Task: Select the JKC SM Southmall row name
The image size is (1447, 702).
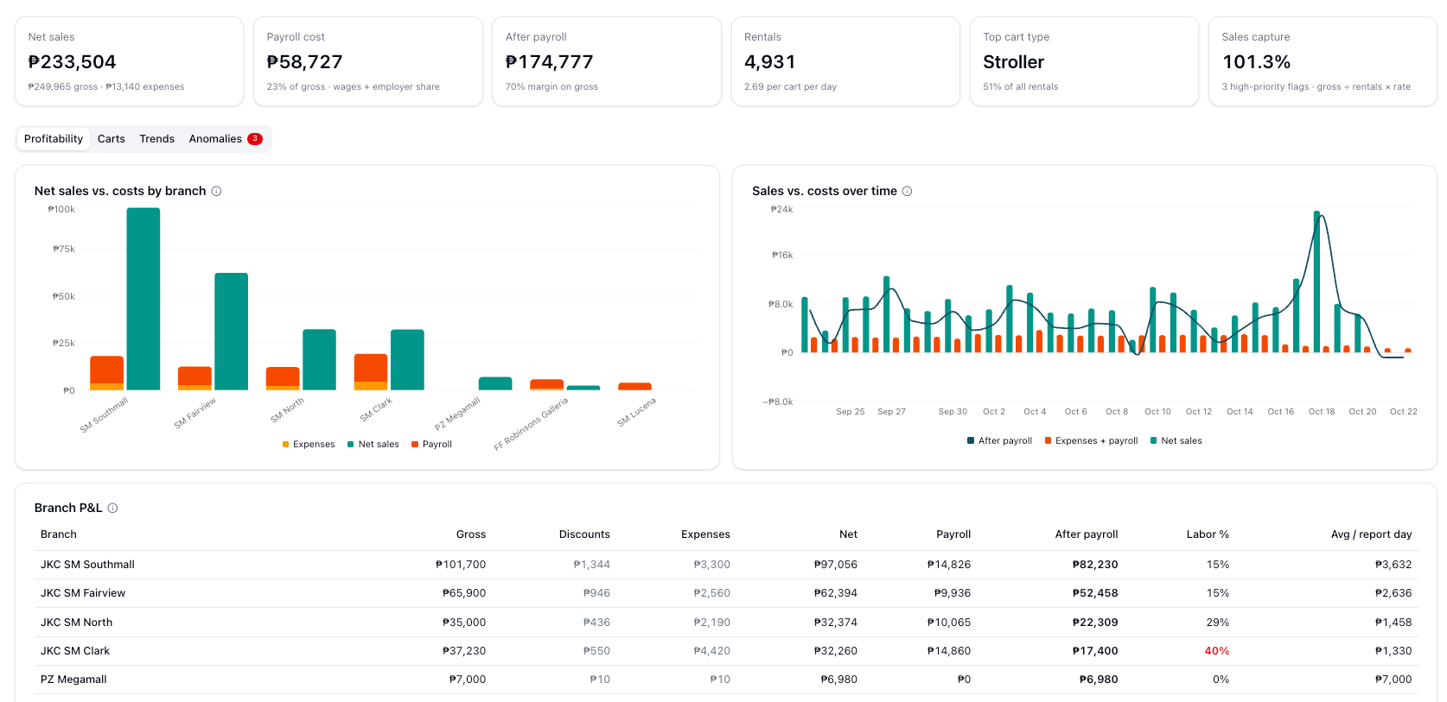Action: pyautogui.click(x=87, y=565)
